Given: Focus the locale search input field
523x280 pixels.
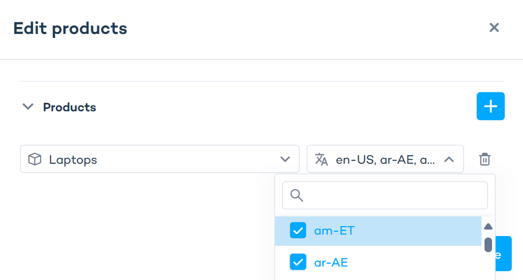Looking at the screenshot, I should click(x=392, y=195).
